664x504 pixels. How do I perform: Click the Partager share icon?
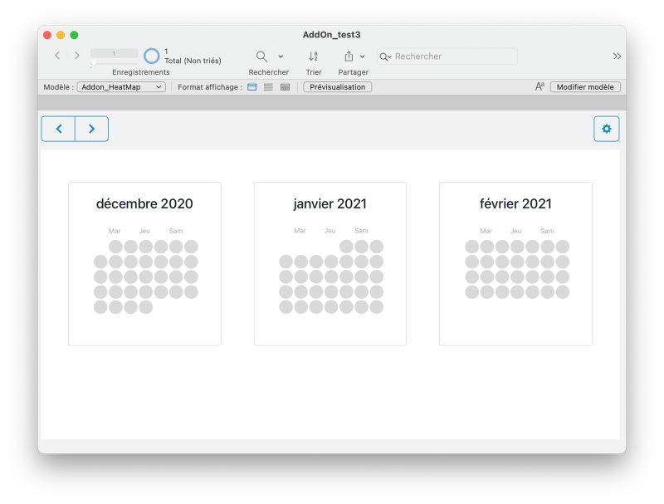(x=349, y=56)
